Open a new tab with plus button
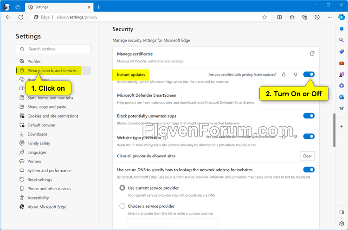 (x=98, y=7)
